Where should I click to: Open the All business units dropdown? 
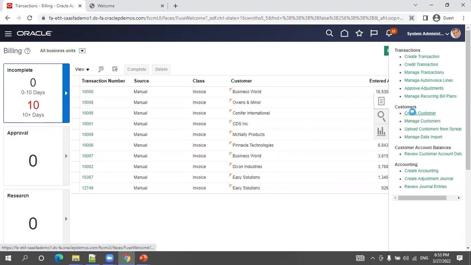tap(82, 51)
